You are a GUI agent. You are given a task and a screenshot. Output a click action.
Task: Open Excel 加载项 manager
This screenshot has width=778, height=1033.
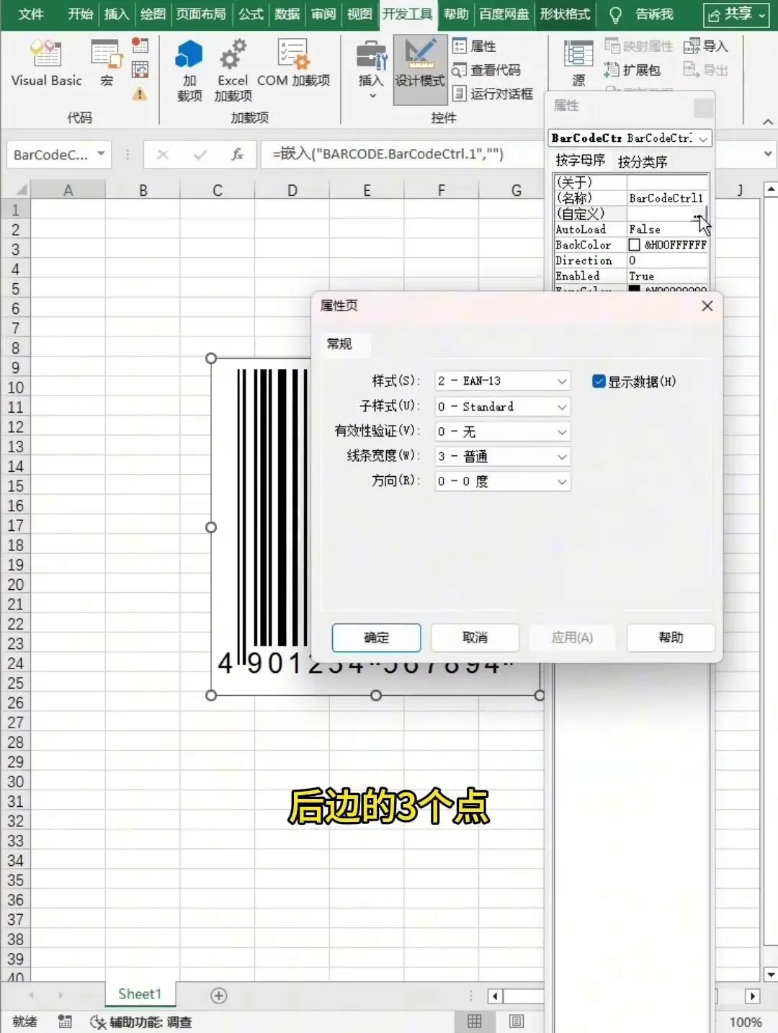pyautogui.click(x=233, y=71)
